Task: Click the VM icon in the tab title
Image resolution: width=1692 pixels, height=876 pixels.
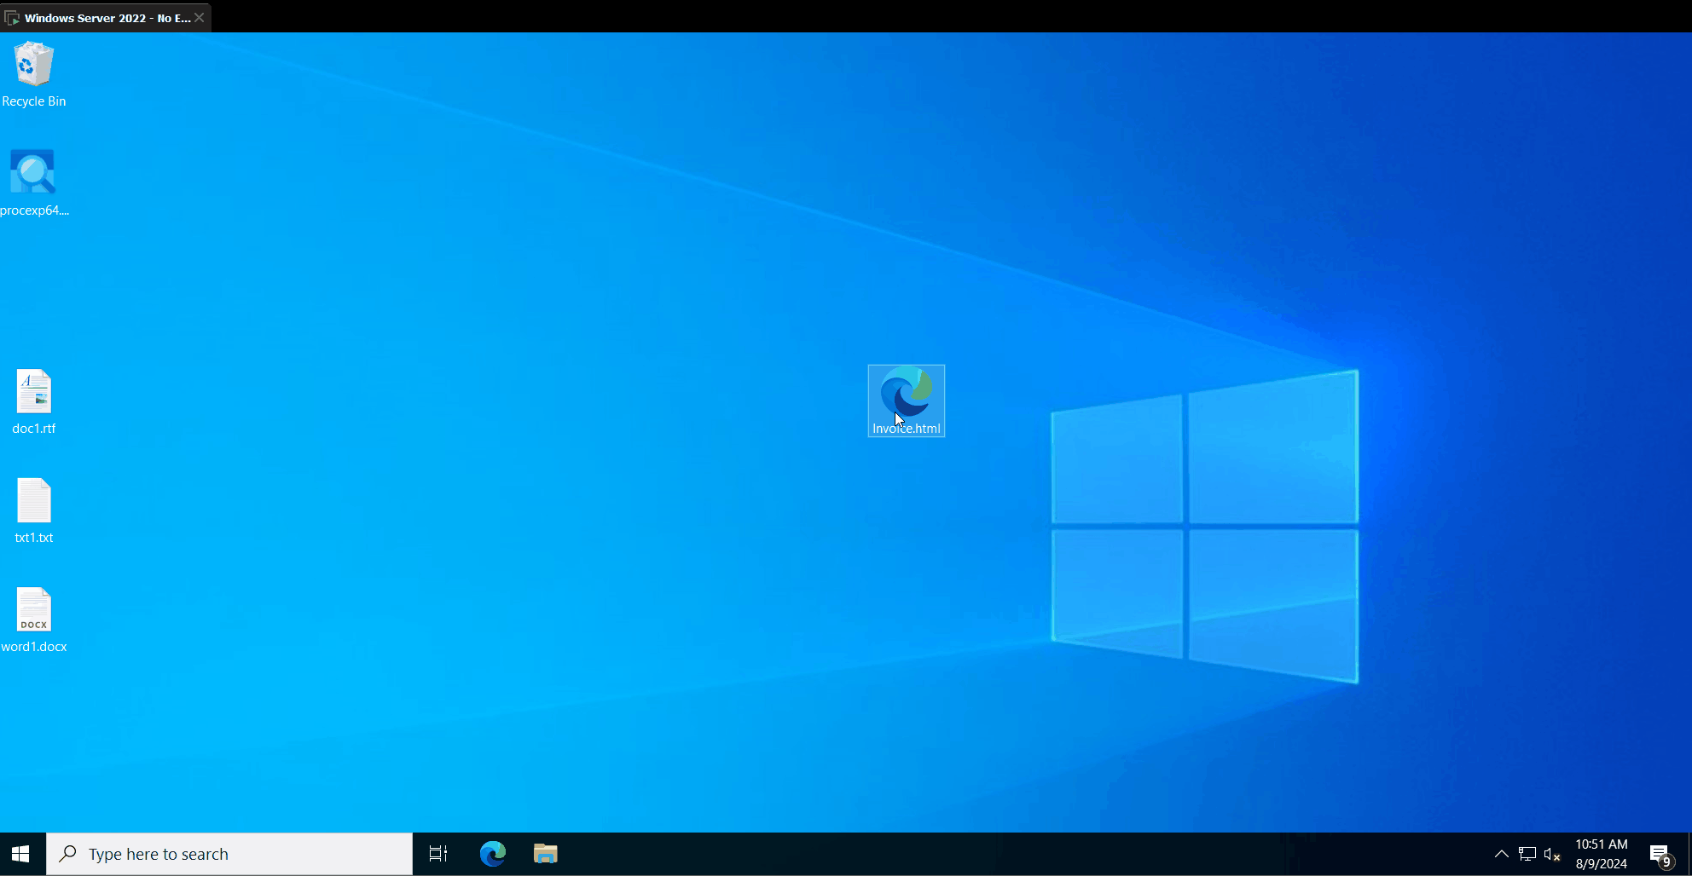Action: [x=12, y=18]
